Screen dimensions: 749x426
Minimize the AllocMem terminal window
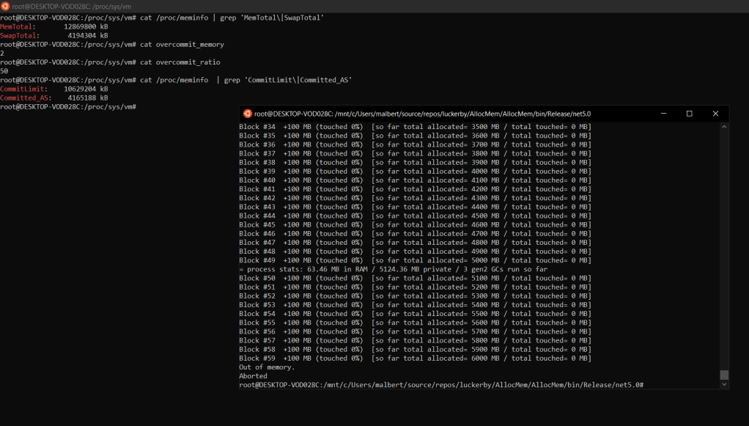pyautogui.click(x=663, y=114)
